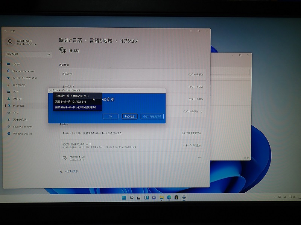Select 時刻と言語 in the sidebar
The image size is (301, 225).
pyautogui.click(x=18, y=106)
